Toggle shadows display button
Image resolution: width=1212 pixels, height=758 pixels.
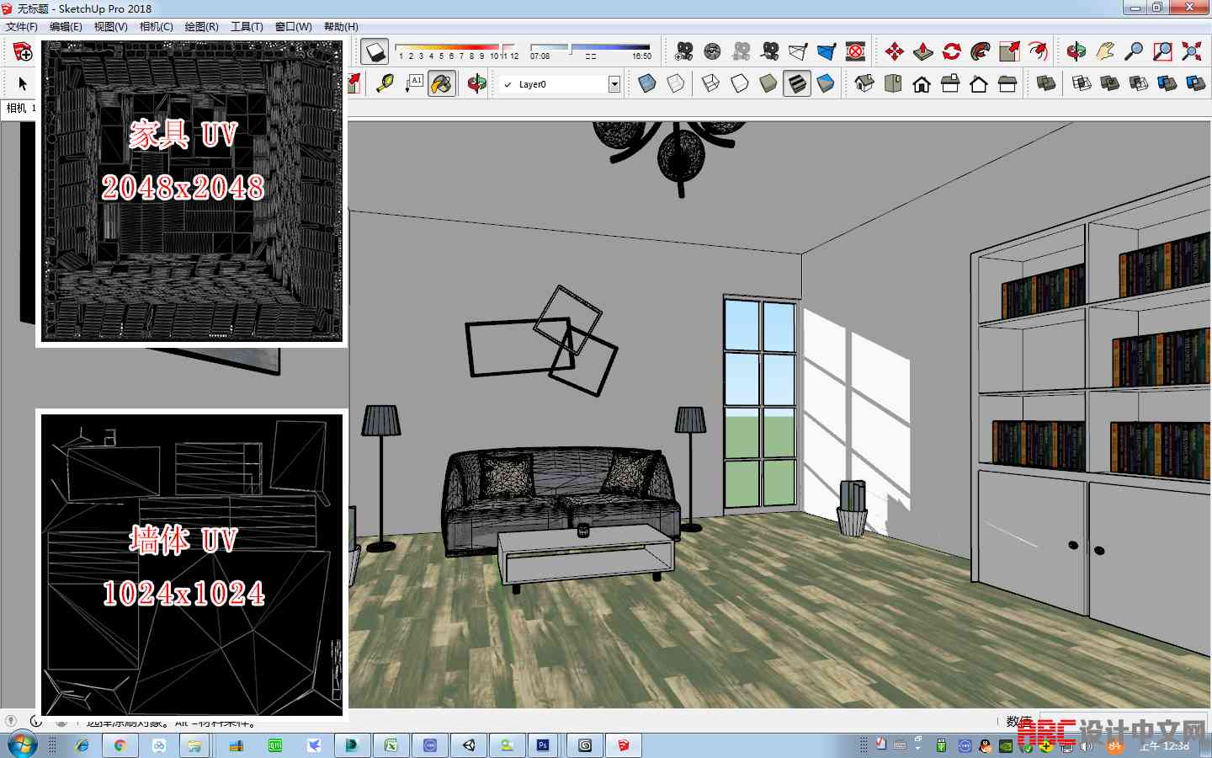[375, 51]
